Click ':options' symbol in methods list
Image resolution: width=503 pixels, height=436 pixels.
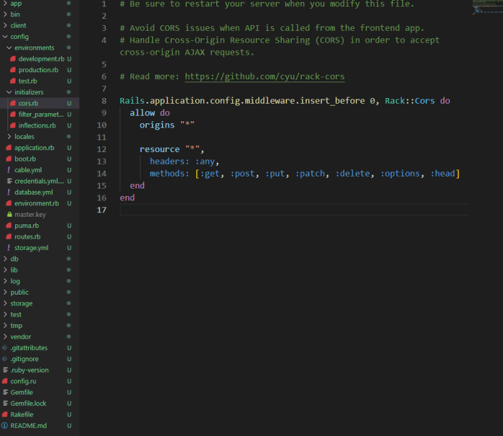coord(400,174)
